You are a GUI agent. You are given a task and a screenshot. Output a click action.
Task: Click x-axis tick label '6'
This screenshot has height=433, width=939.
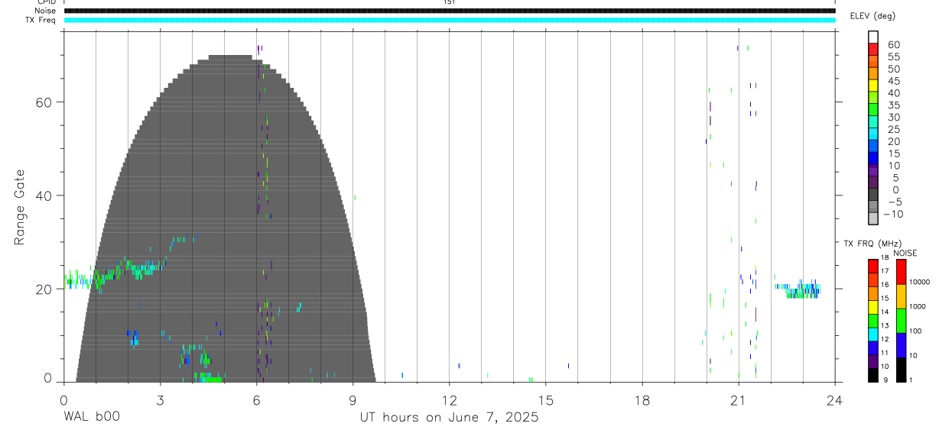256,399
